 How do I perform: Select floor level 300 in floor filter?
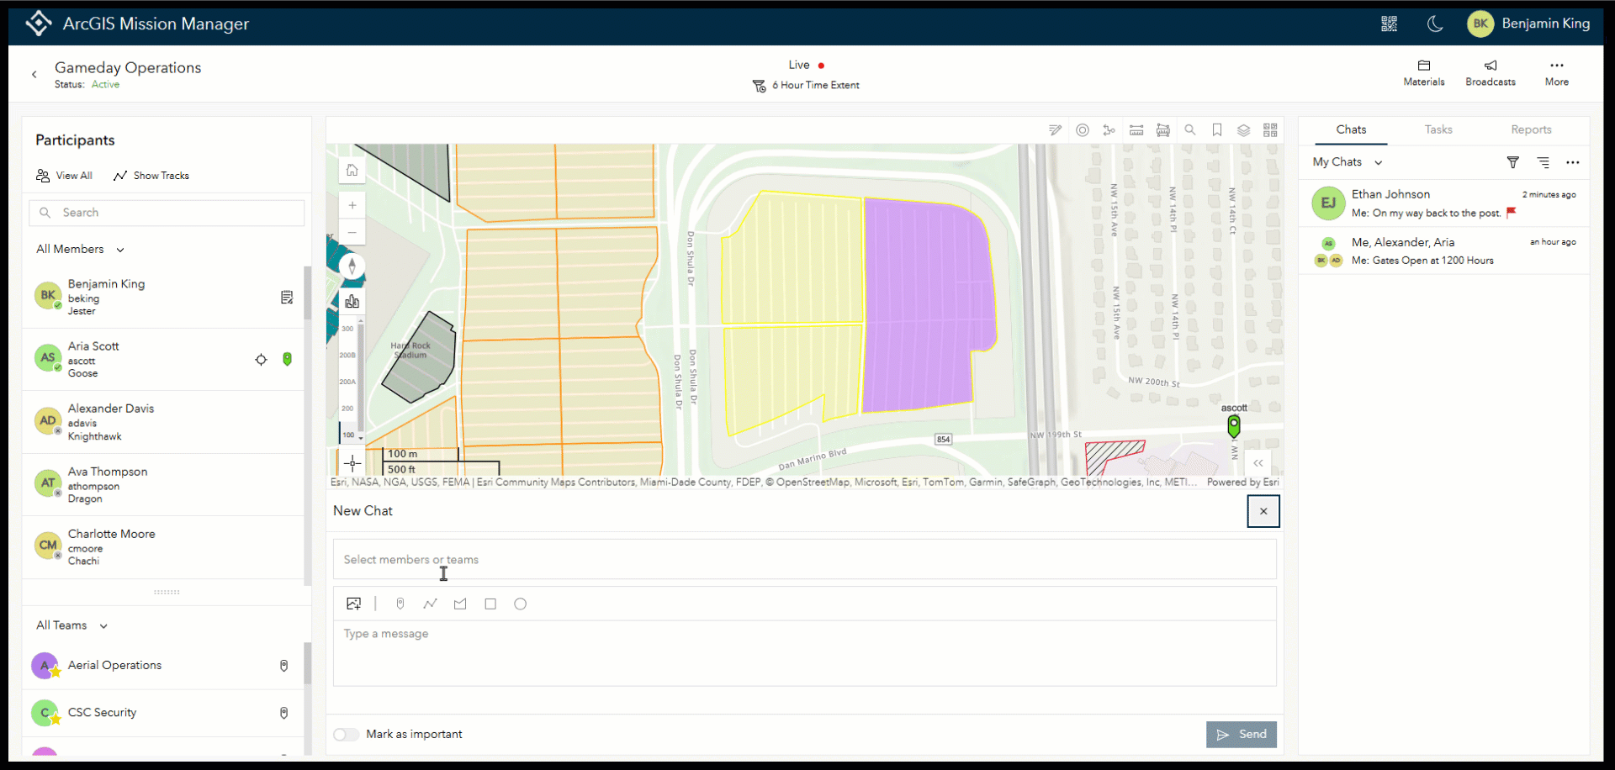tap(347, 329)
